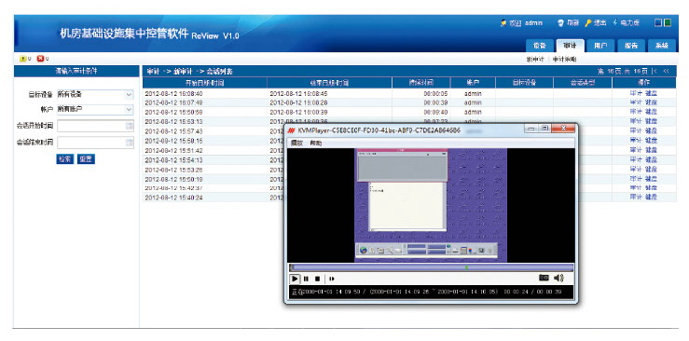689x341 pixels.
Task: Click the step-forward button in KVMPlayer
Action: [332, 279]
